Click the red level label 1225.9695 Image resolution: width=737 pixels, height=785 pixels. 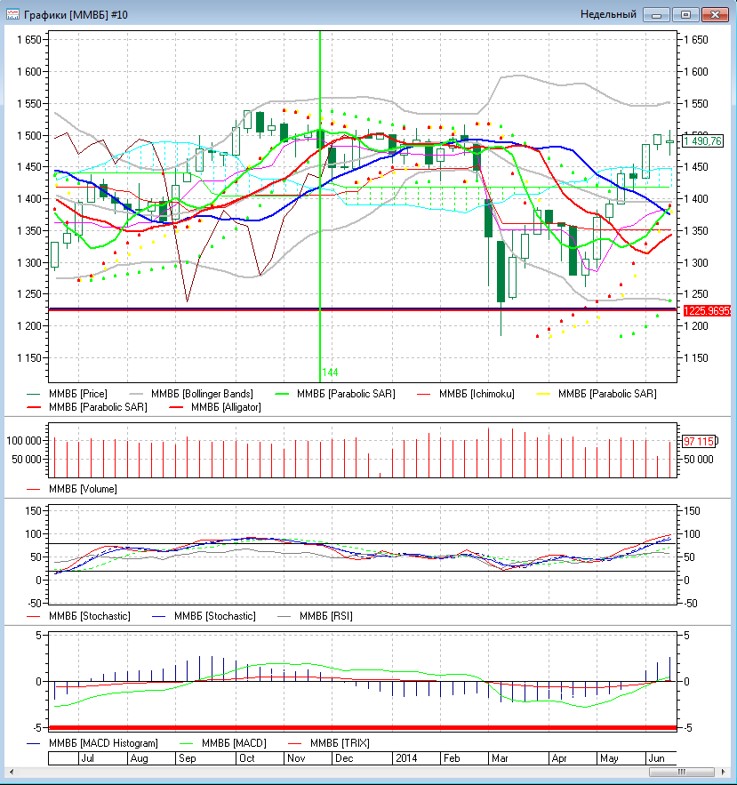coord(707,311)
